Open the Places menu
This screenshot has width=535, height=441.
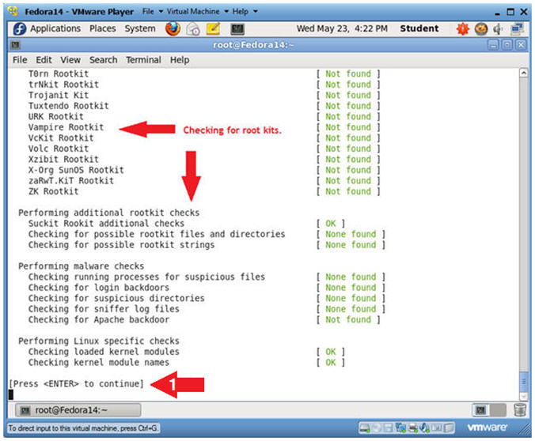[x=102, y=28]
